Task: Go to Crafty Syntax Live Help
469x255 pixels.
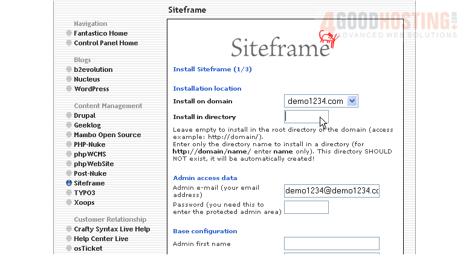Action: point(112,229)
